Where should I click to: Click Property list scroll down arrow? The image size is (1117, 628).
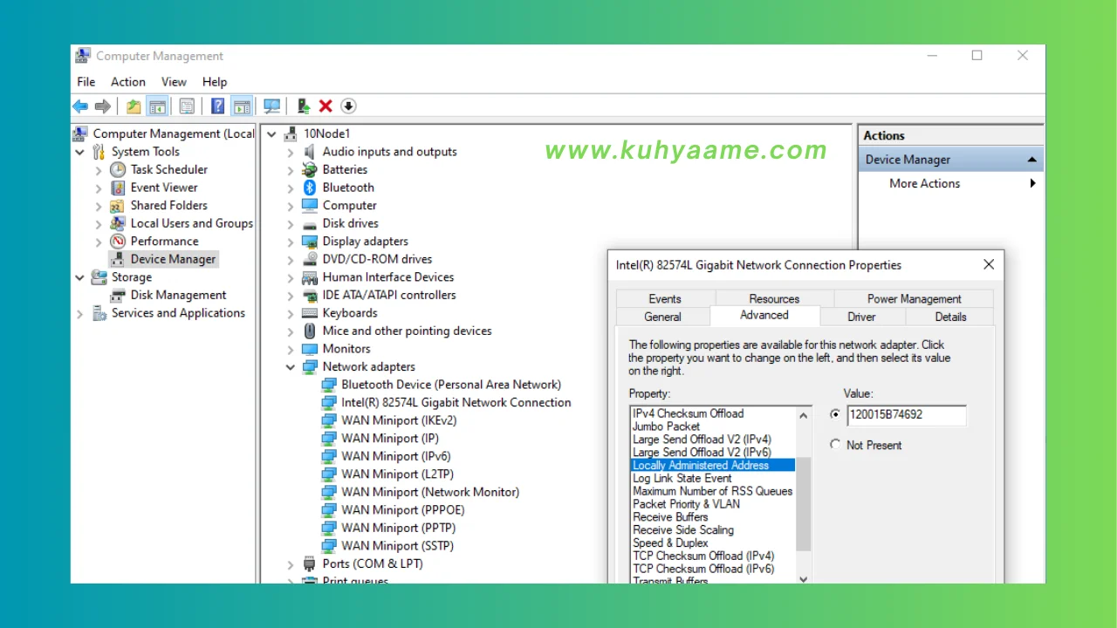click(x=804, y=578)
